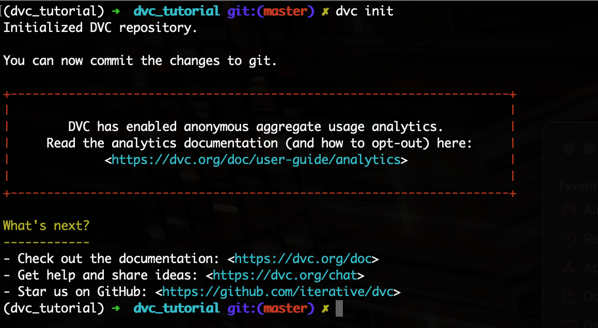
Task: Click the 'Initialized DVC repository.' output line
Action: (100, 28)
